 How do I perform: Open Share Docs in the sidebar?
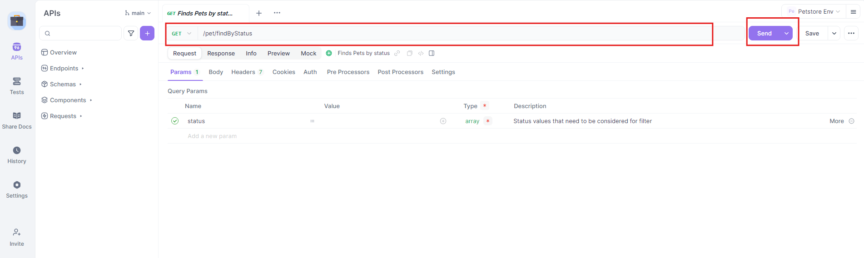[x=17, y=120]
